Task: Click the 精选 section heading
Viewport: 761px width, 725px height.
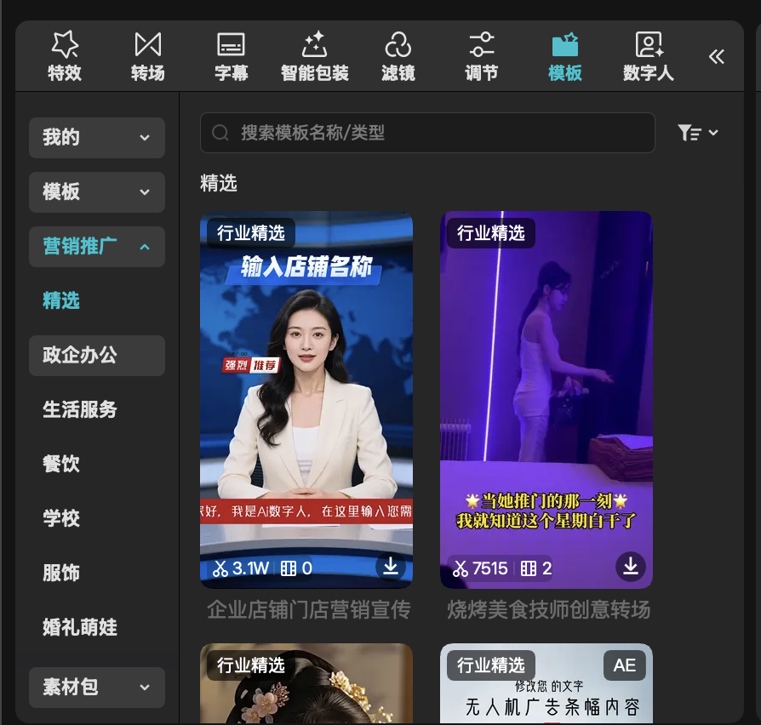Action: 219,184
